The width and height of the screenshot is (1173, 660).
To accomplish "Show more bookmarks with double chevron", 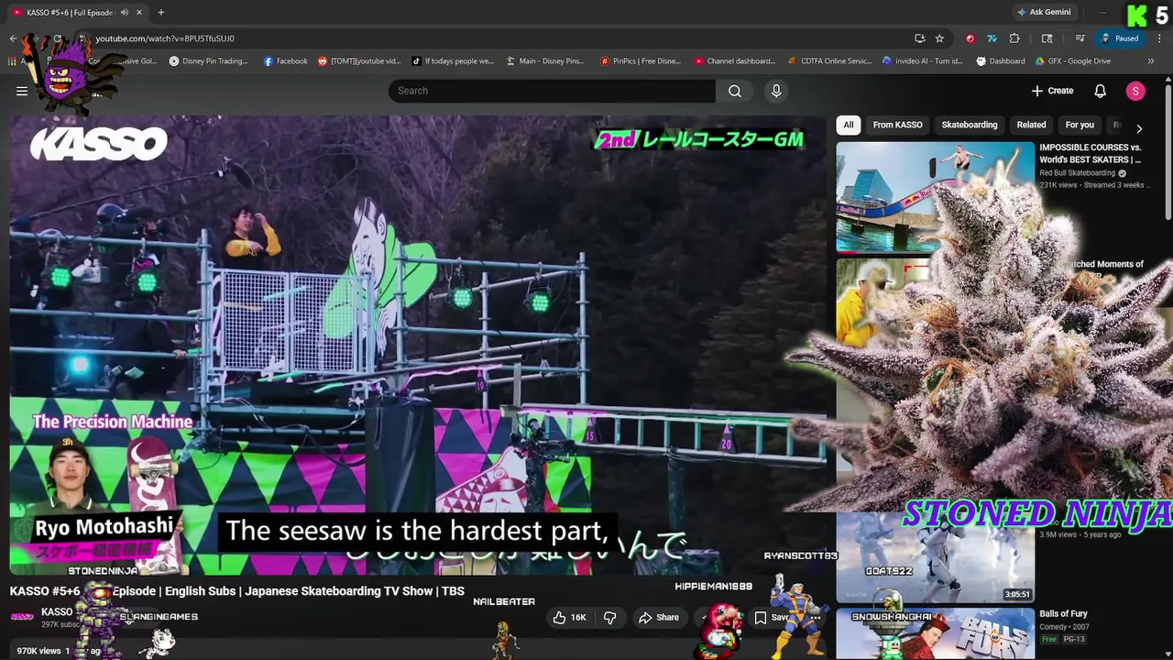I will click(1150, 61).
